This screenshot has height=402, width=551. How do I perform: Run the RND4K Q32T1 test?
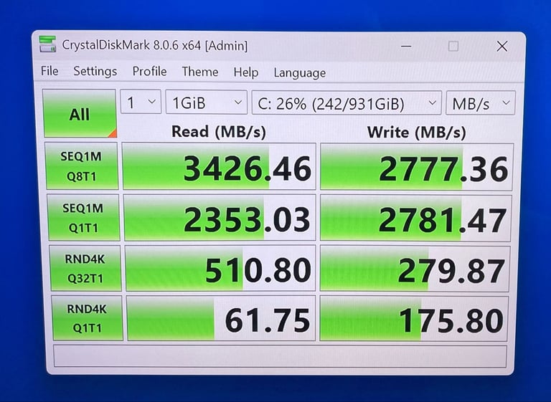tap(85, 269)
